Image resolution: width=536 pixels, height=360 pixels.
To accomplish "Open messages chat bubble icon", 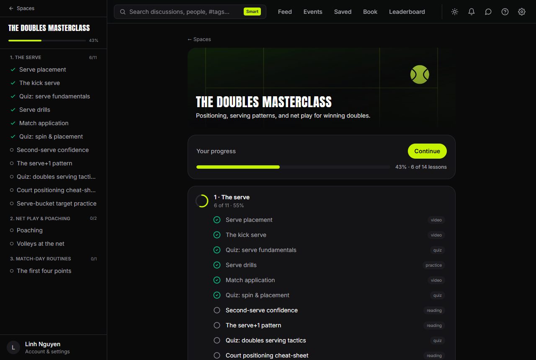I will (488, 12).
